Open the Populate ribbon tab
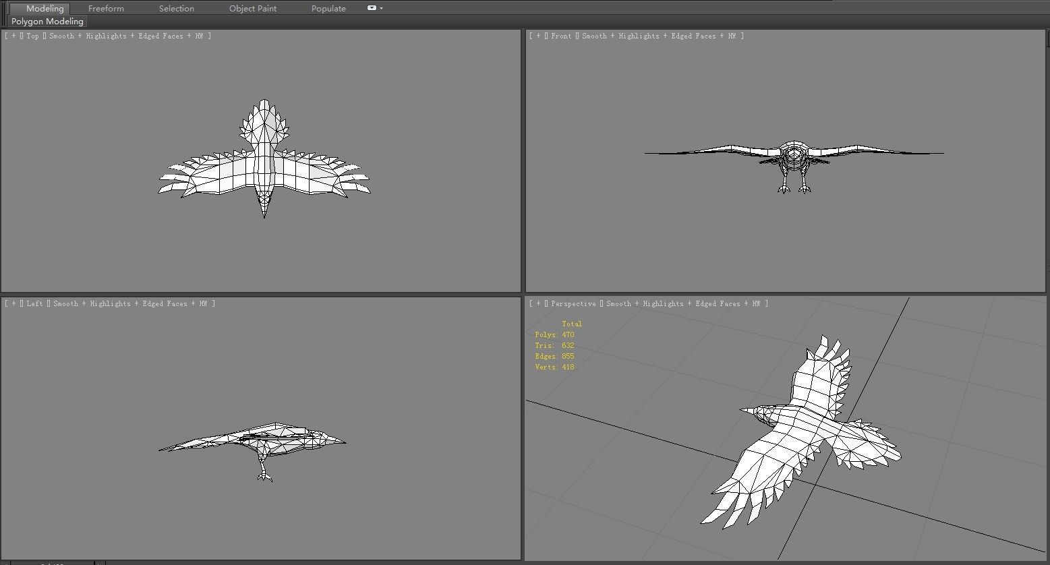 click(x=328, y=8)
